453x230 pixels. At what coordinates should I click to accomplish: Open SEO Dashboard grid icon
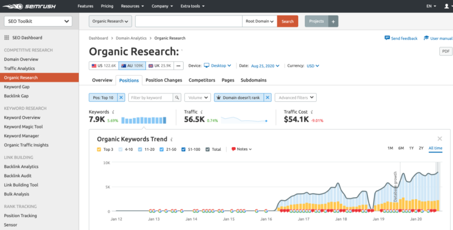(7, 38)
